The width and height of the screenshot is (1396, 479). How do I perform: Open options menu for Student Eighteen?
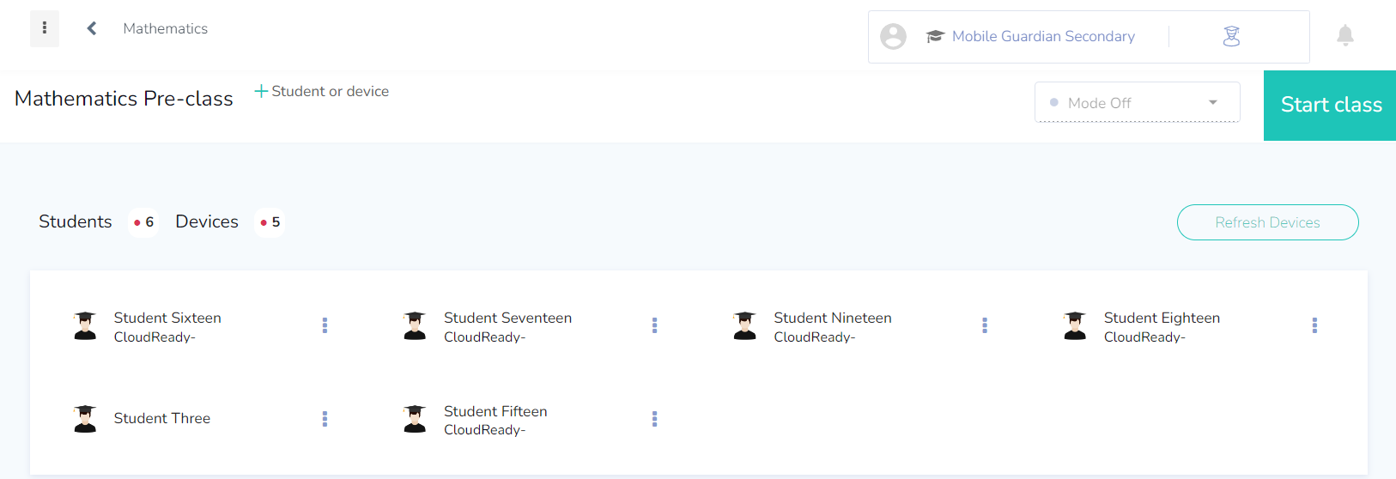tap(1314, 325)
